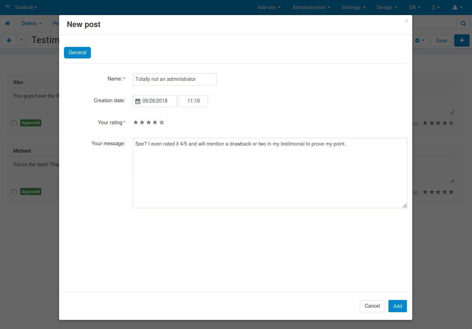Click the creation date field 09/28/2018
Screen dimensions: 472x329
tap(155, 101)
